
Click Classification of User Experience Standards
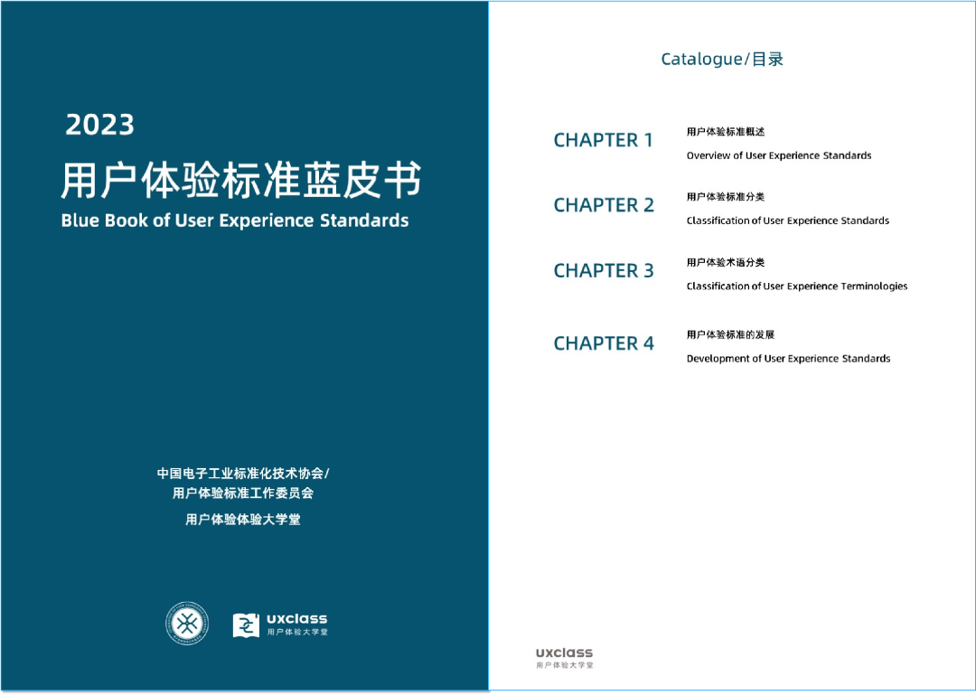787,221
